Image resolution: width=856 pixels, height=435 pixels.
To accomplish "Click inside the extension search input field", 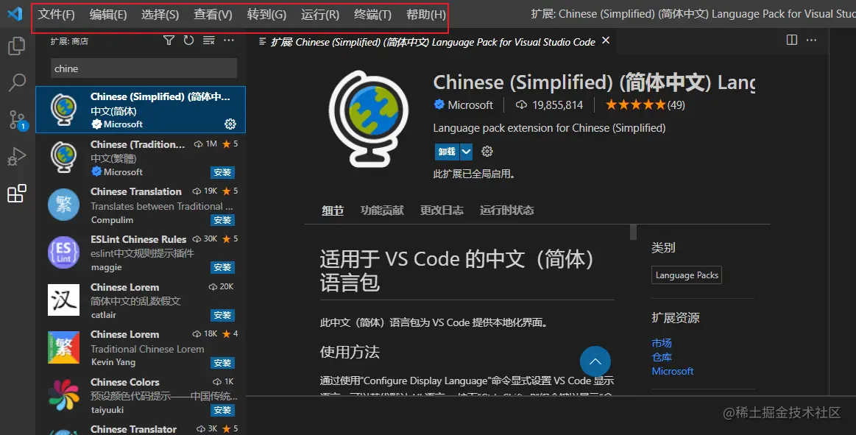I will [144, 68].
